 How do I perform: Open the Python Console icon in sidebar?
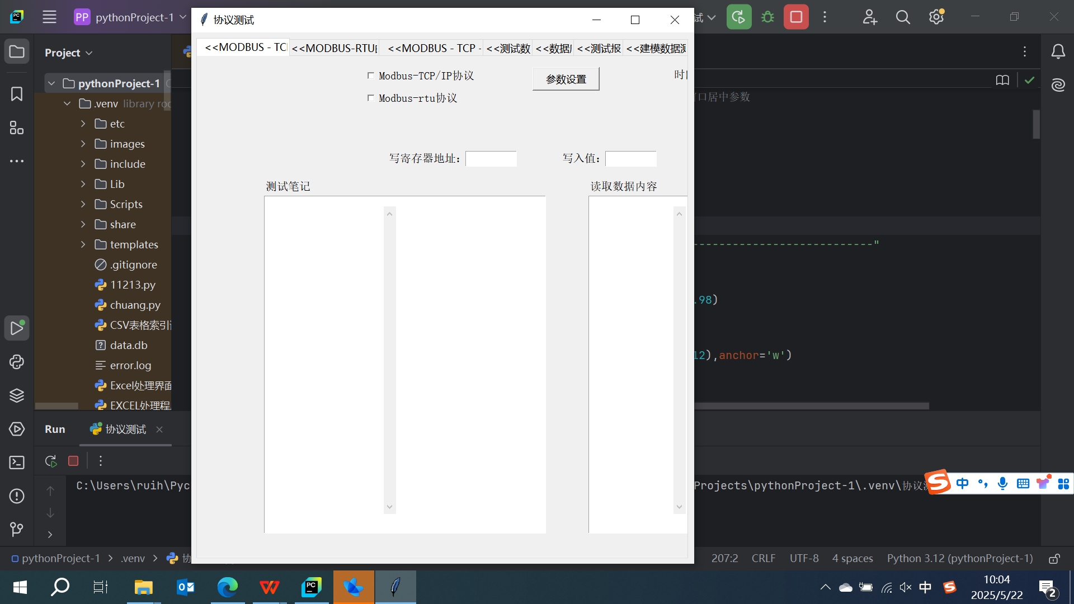17,362
